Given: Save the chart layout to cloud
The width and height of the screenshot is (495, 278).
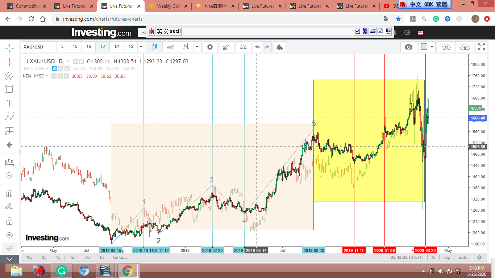Looking at the screenshot, I should pos(465,47).
